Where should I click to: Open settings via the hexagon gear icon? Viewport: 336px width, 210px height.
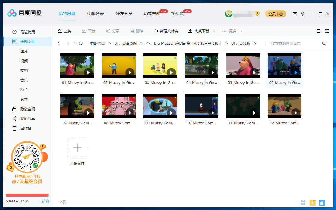(x=302, y=14)
